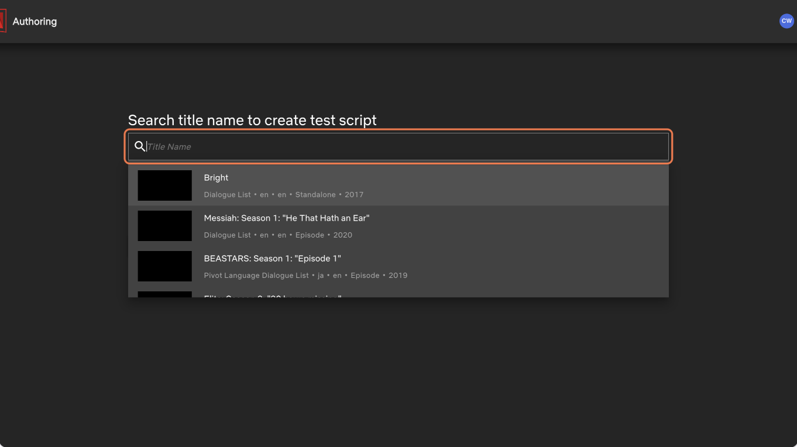Click the BEASTARS result thumbnail

pyautogui.click(x=164, y=266)
